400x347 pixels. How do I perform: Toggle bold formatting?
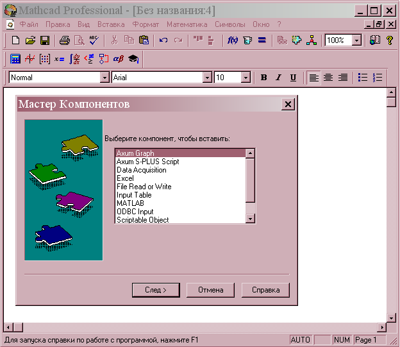tap(264, 78)
